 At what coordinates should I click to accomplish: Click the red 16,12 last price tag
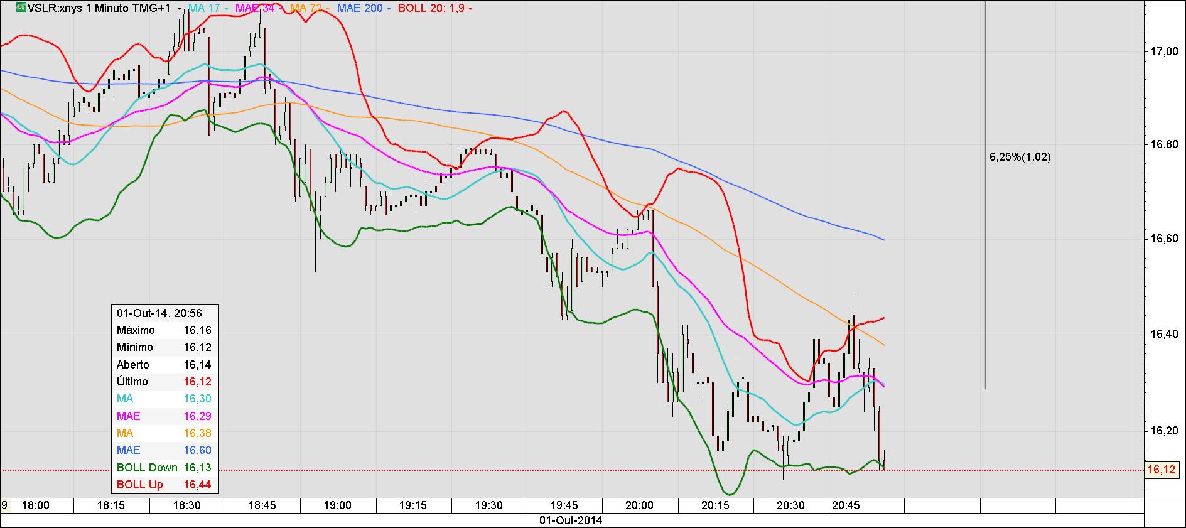point(1162,470)
